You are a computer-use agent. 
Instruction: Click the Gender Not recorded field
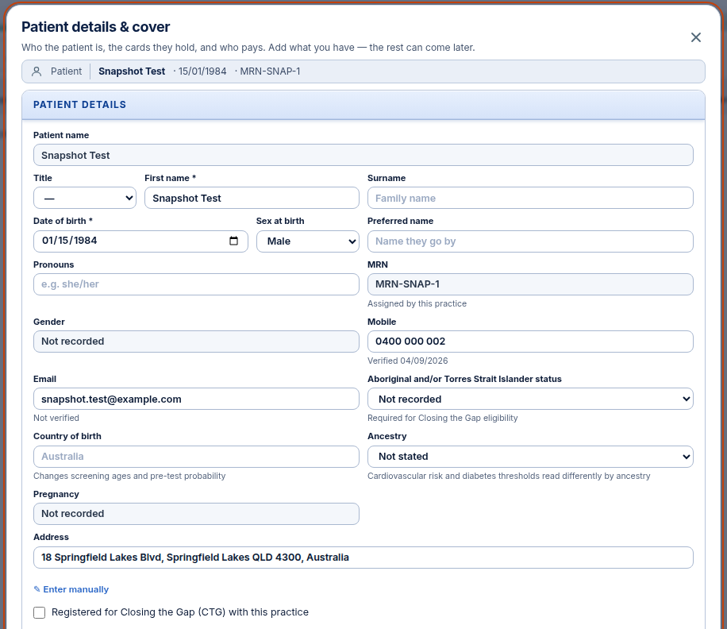click(196, 342)
